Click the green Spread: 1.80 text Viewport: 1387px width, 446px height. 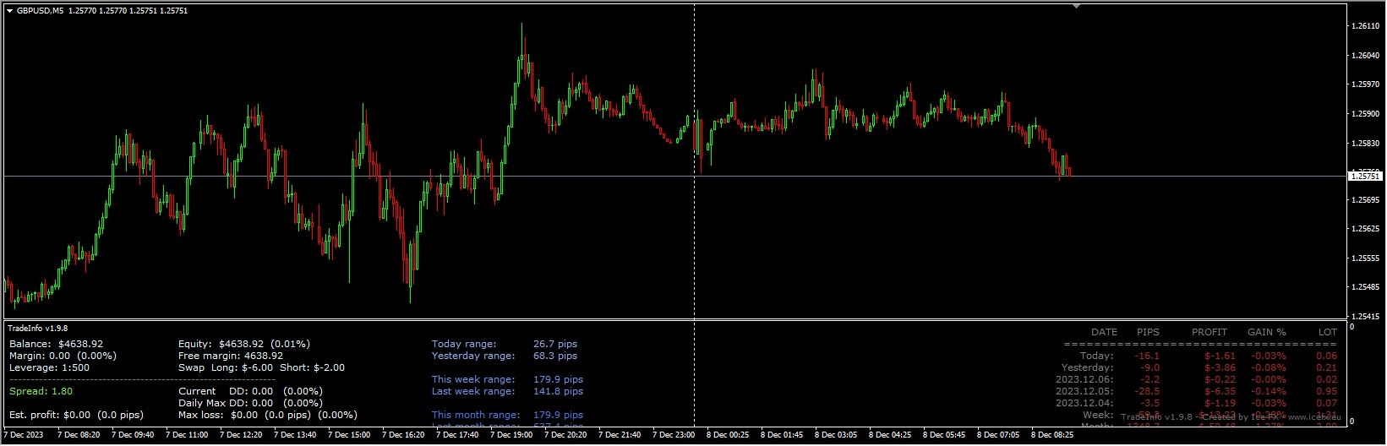point(41,392)
